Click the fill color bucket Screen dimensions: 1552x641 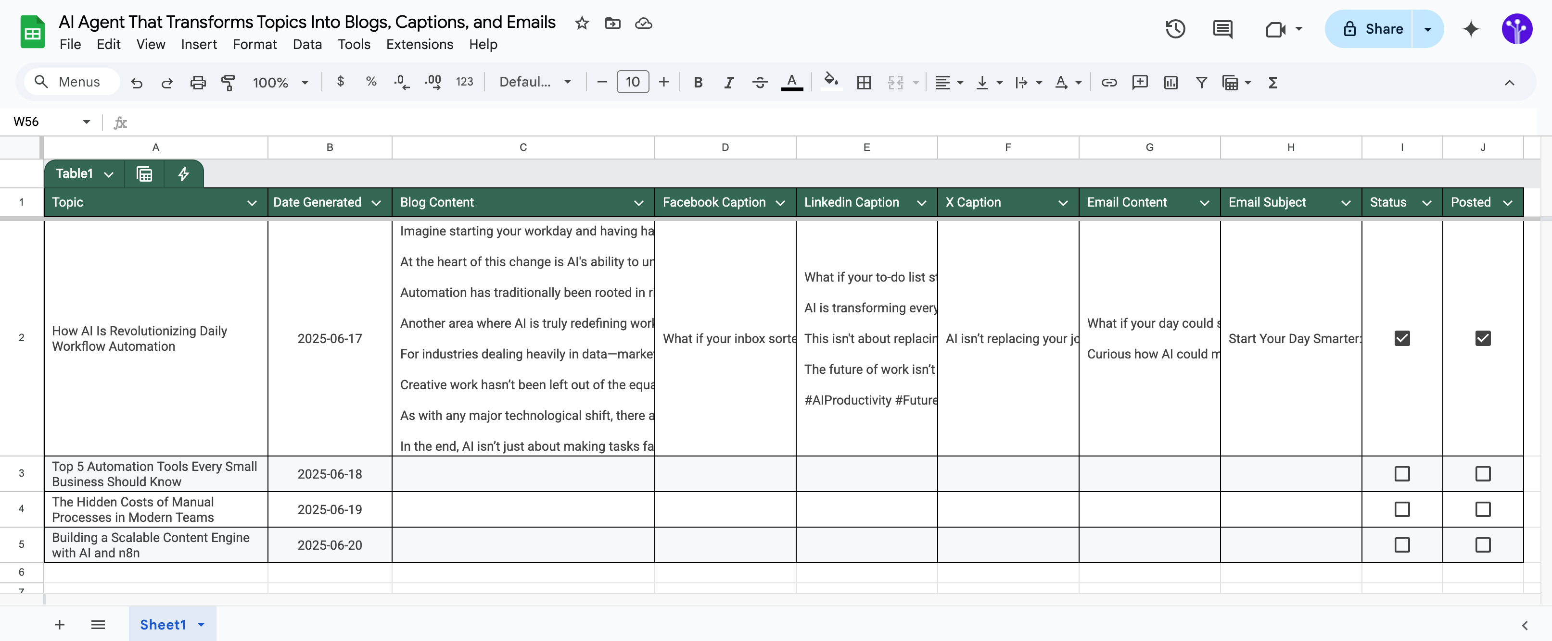(831, 81)
